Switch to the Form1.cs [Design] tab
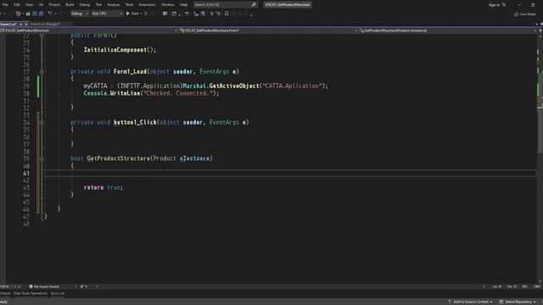 click(x=45, y=25)
